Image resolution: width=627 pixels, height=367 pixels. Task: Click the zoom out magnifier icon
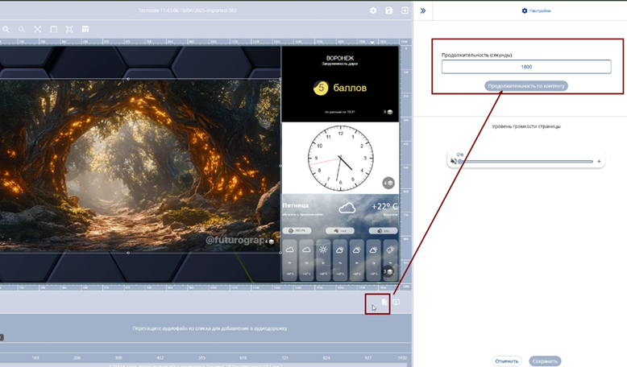22,30
